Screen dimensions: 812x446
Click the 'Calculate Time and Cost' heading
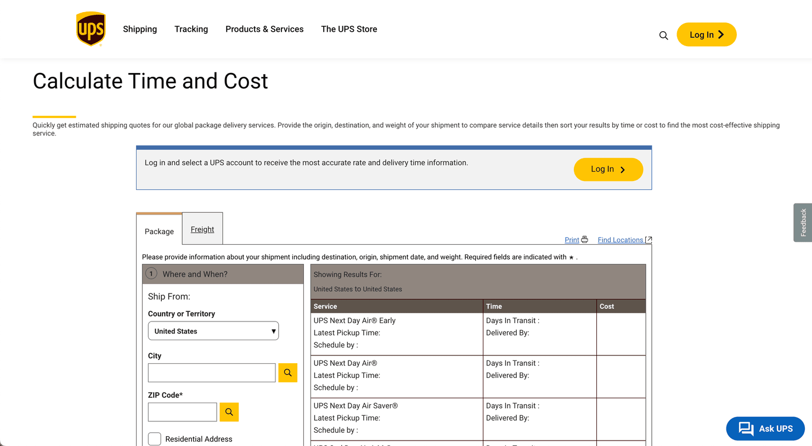coord(150,81)
